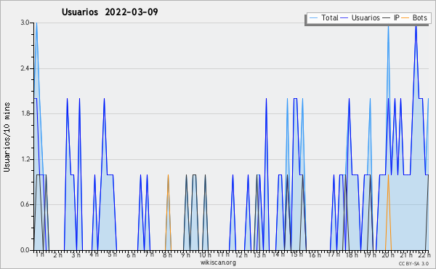Click the y-axis value 2.4

[25, 68]
